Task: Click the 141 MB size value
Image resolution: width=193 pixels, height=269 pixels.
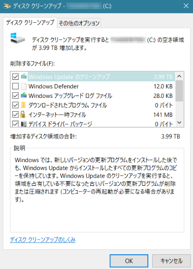Action: pyautogui.click(x=163, y=115)
